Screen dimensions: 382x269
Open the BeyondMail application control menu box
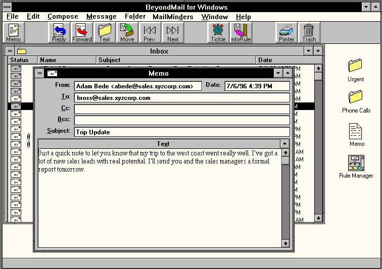[7, 7]
